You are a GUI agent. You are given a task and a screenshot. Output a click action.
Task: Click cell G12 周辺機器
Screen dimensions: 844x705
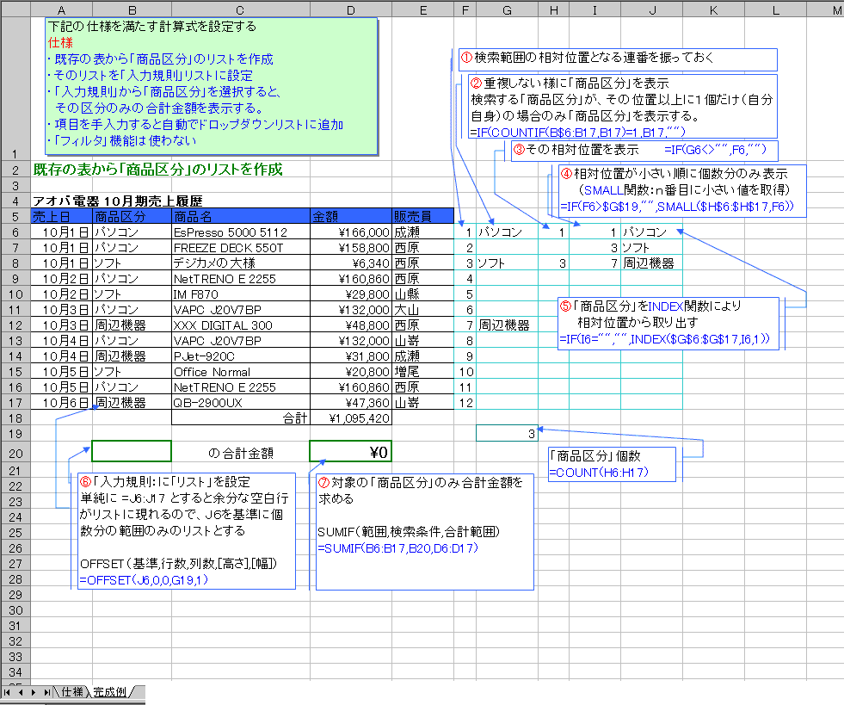click(x=507, y=325)
